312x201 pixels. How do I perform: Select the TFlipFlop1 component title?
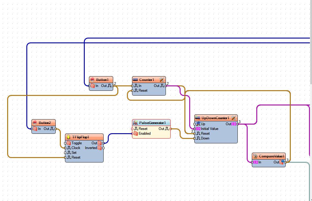(81, 137)
